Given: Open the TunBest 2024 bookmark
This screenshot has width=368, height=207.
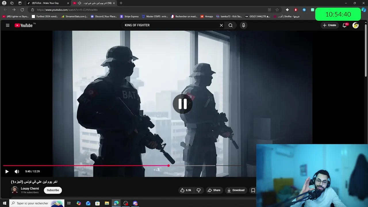Looking at the screenshot, I should coord(45,16).
